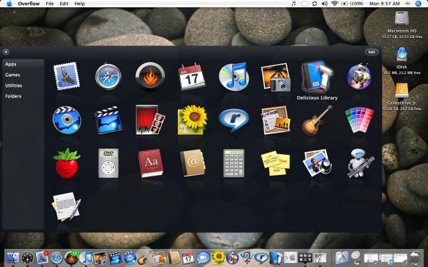The height and width of the screenshot is (267, 428).
Task: Open the strawberry app icon
Action: (66, 163)
